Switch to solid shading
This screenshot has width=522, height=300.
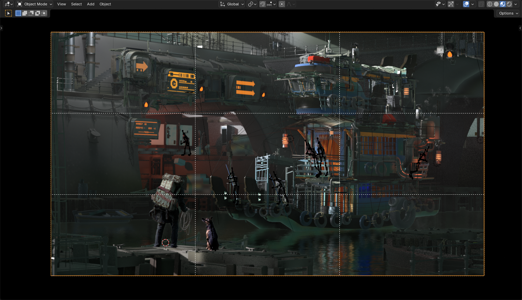click(496, 4)
